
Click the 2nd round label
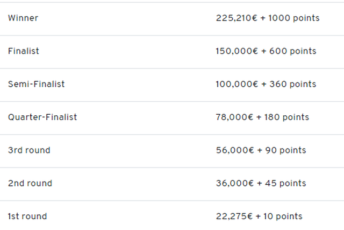tap(30, 183)
